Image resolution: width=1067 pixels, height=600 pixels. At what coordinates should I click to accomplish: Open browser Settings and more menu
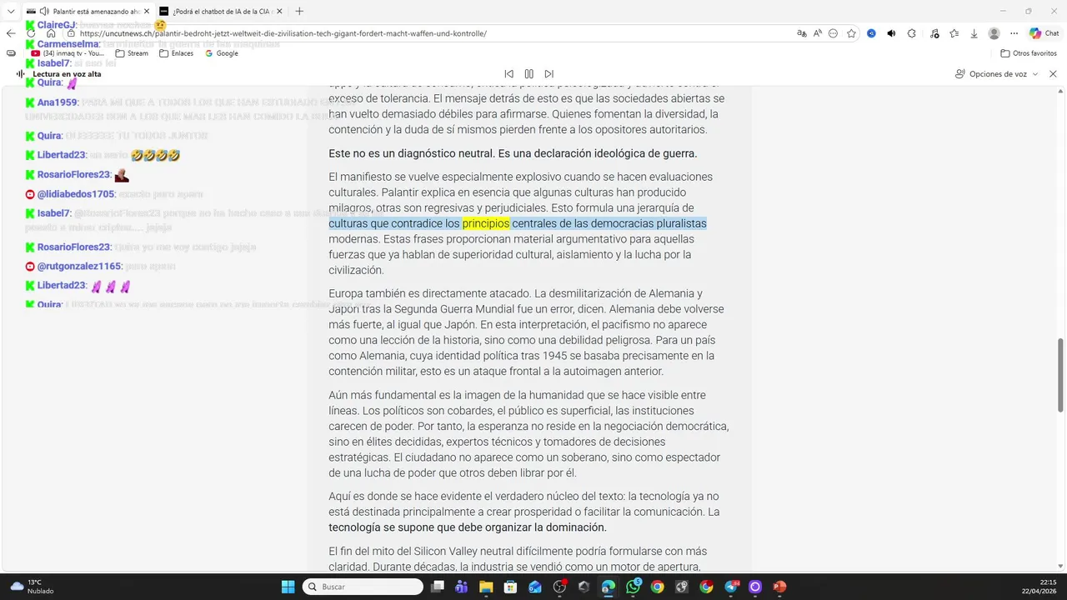click(1014, 33)
